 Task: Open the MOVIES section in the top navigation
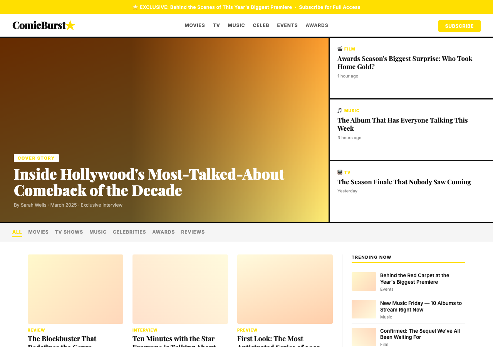pyautogui.click(x=195, y=25)
